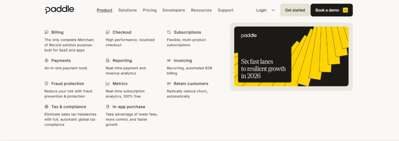Click 'Real-time payment and revenue analytics' text
This screenshot has height=141, width=399.
(x=126, y=70)
